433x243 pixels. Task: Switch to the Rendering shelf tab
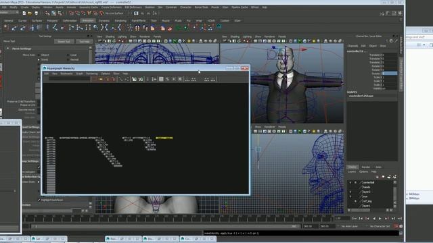click(120, 21)
